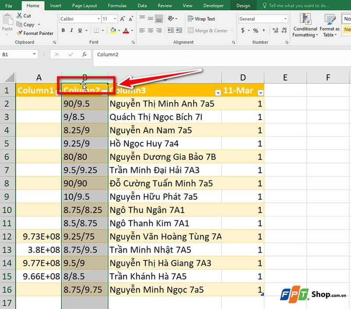Open the Formulas ribbon tab
The height and width of the screenshot is (309, 351).
(117, 6)
